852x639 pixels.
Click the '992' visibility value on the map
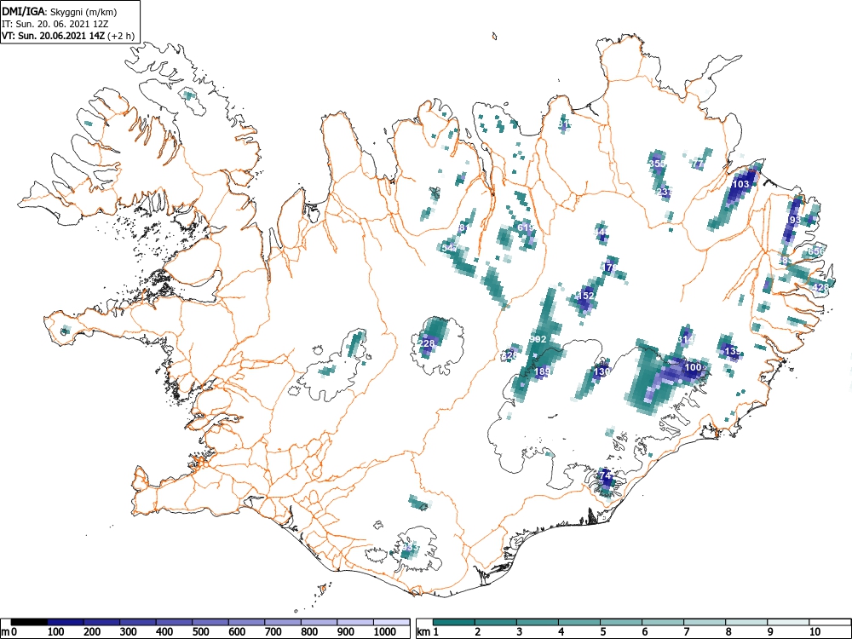point(538,339)
